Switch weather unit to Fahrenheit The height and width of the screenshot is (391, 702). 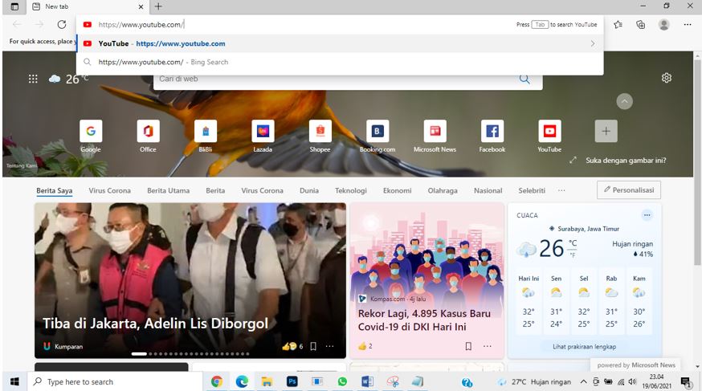tap(573, 255)
